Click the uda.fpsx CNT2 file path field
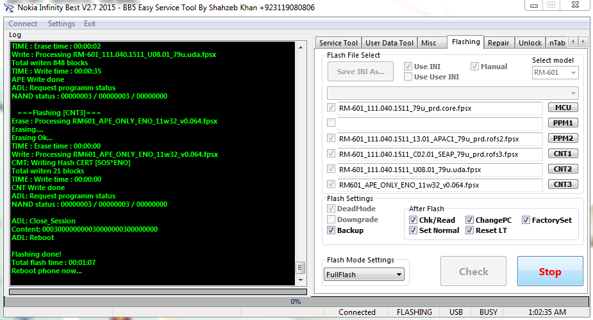Image resolution: width=593 pixels, height=320 pixels. (x=439, y=170)
